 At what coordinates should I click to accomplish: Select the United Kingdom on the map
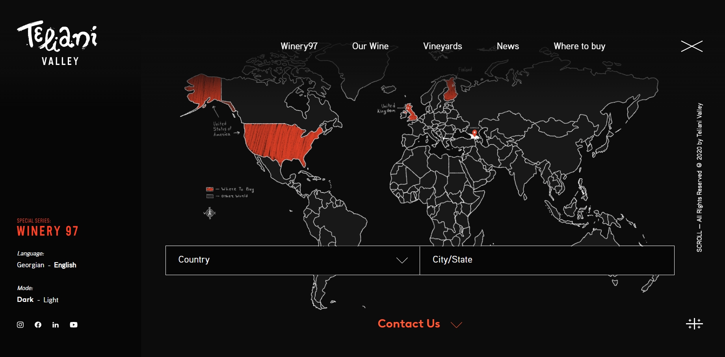point(411,112)
